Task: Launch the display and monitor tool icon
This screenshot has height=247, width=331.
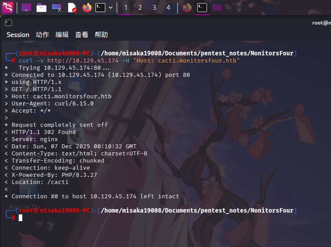Action: point(57,8)
